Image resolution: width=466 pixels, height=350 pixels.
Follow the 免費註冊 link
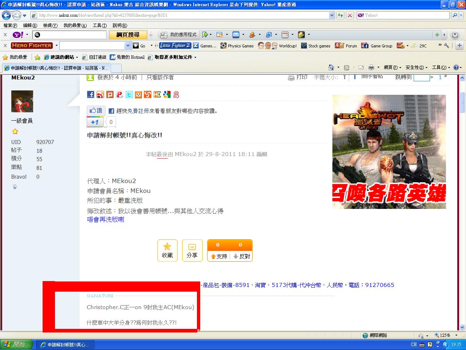(138, 111)
